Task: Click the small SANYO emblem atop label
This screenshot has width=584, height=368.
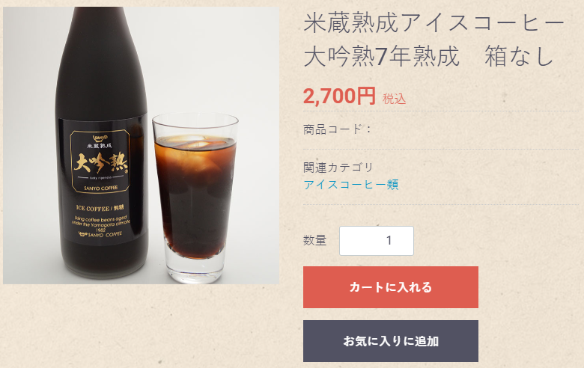Action: click(x=100, y=138)
